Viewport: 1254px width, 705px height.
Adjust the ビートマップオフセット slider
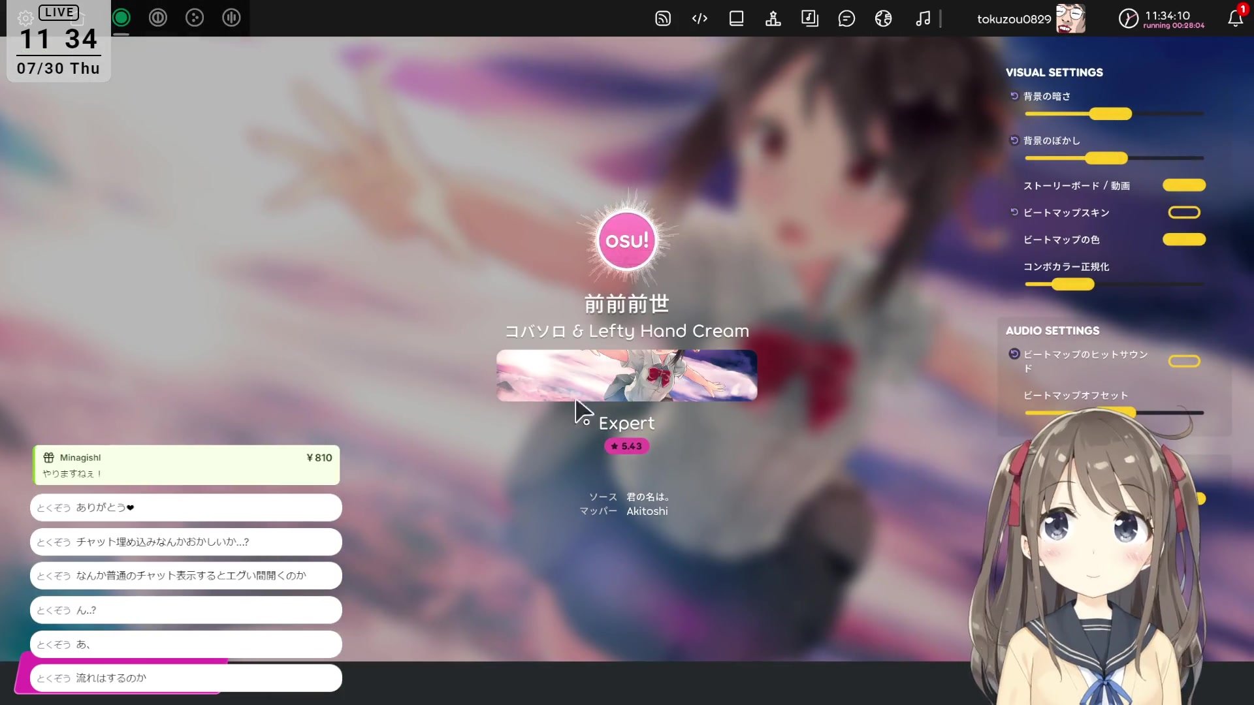[x=1114, y=413]
